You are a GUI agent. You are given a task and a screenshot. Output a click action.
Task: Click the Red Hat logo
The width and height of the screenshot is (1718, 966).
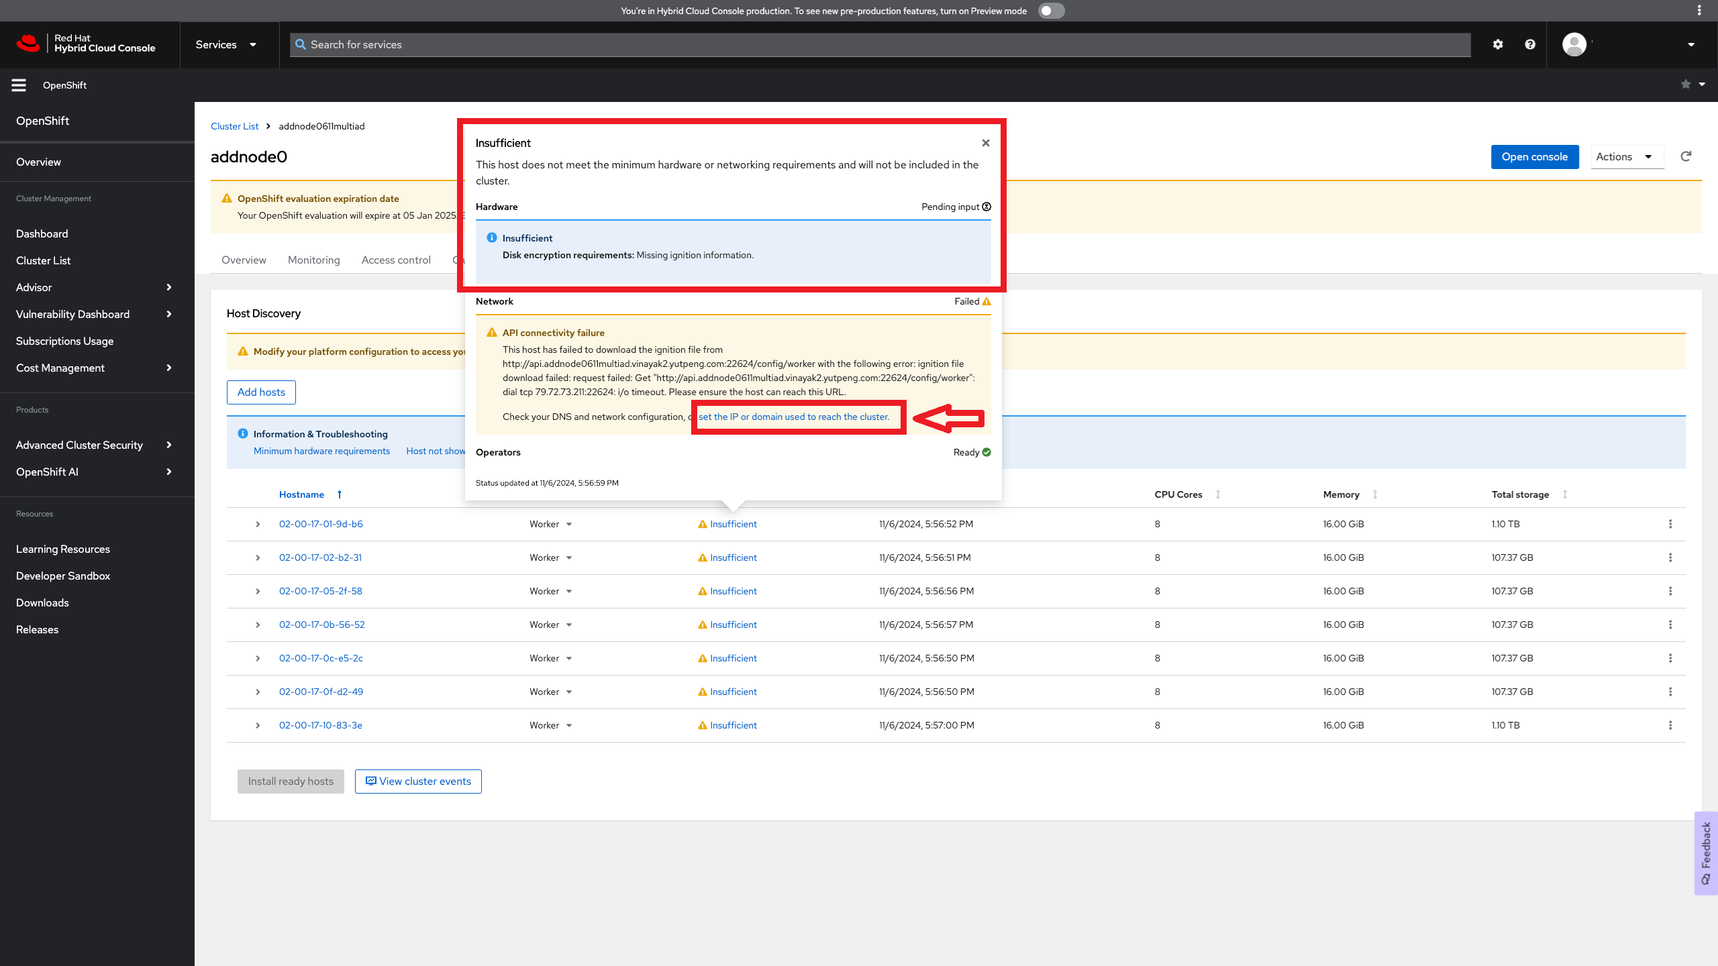[28, 44]
